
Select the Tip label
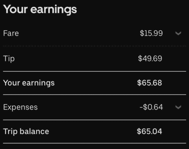pyautogui.click(x=9, y=59)
